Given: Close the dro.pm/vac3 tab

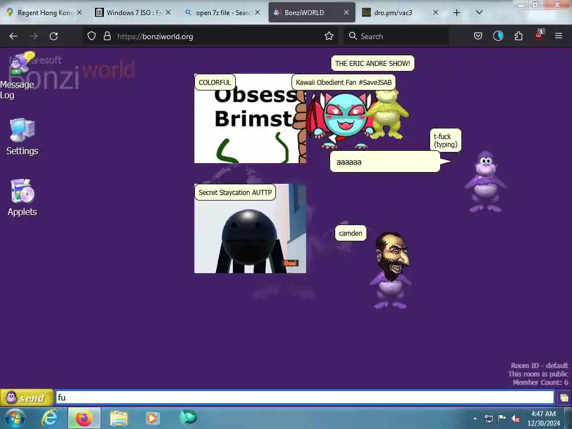Looking at the screenshot, I should coord(436,12).
